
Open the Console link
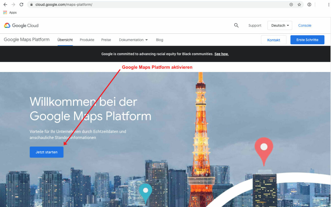(305, 25)
